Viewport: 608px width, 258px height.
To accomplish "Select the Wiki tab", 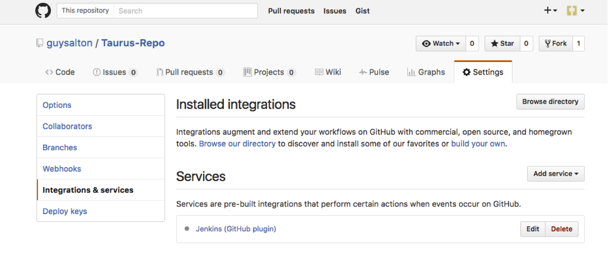I will coord(328,72).
